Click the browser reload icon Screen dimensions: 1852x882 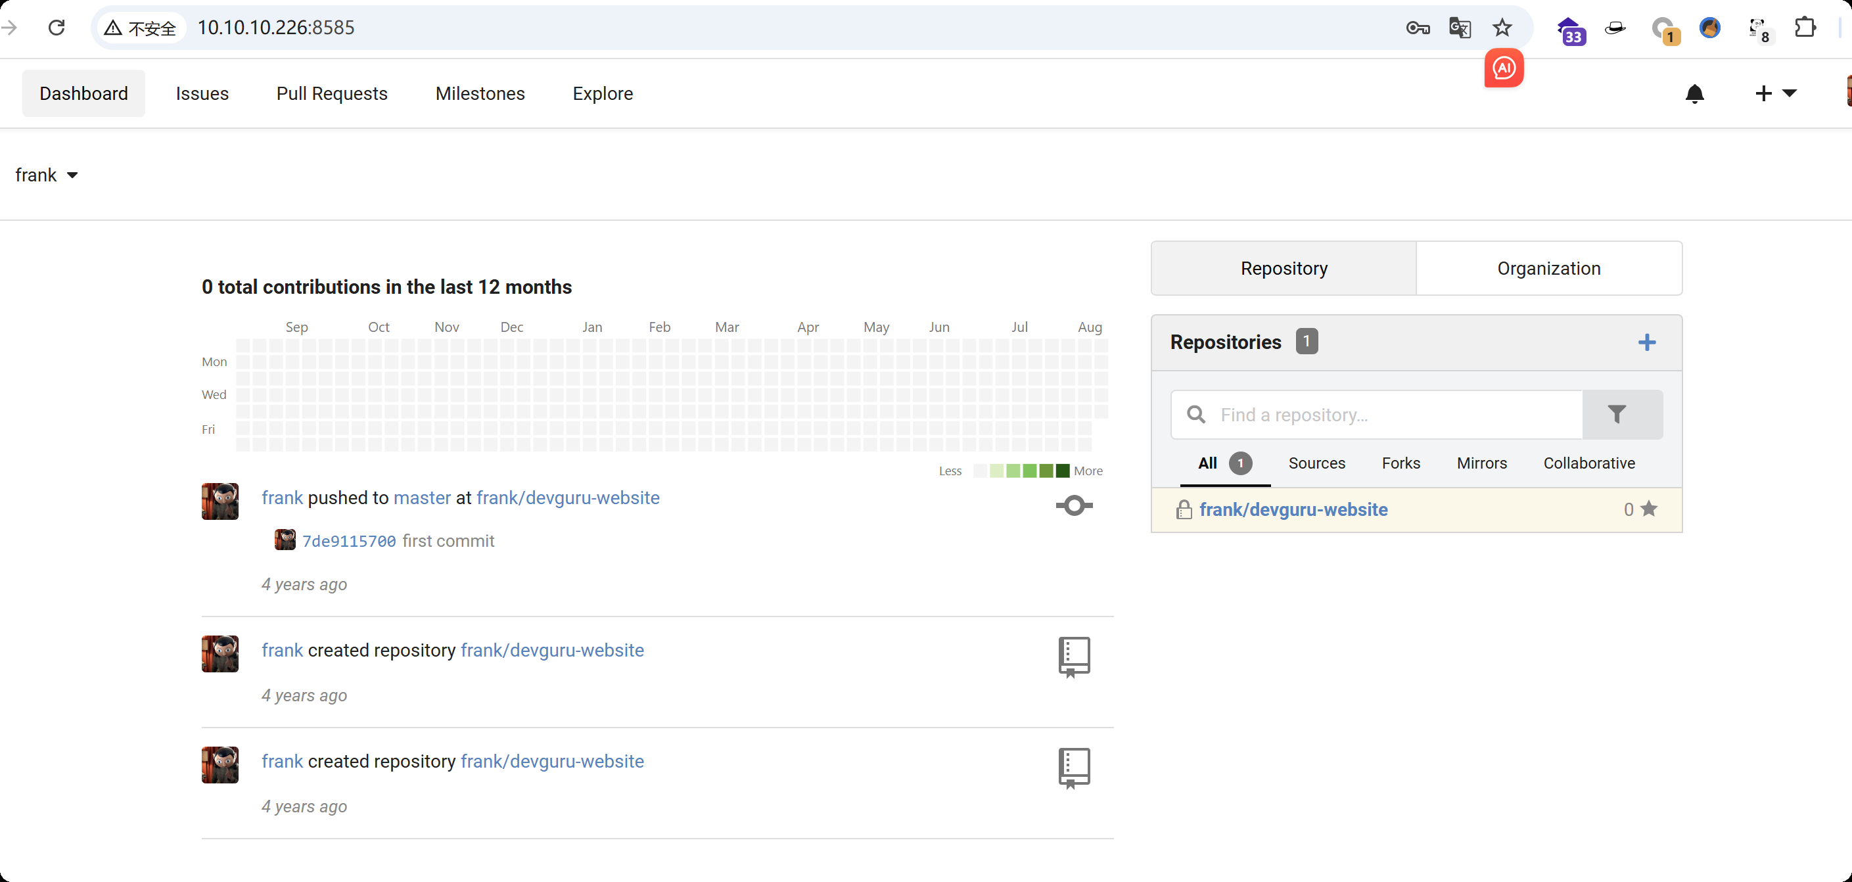point(56,28)
